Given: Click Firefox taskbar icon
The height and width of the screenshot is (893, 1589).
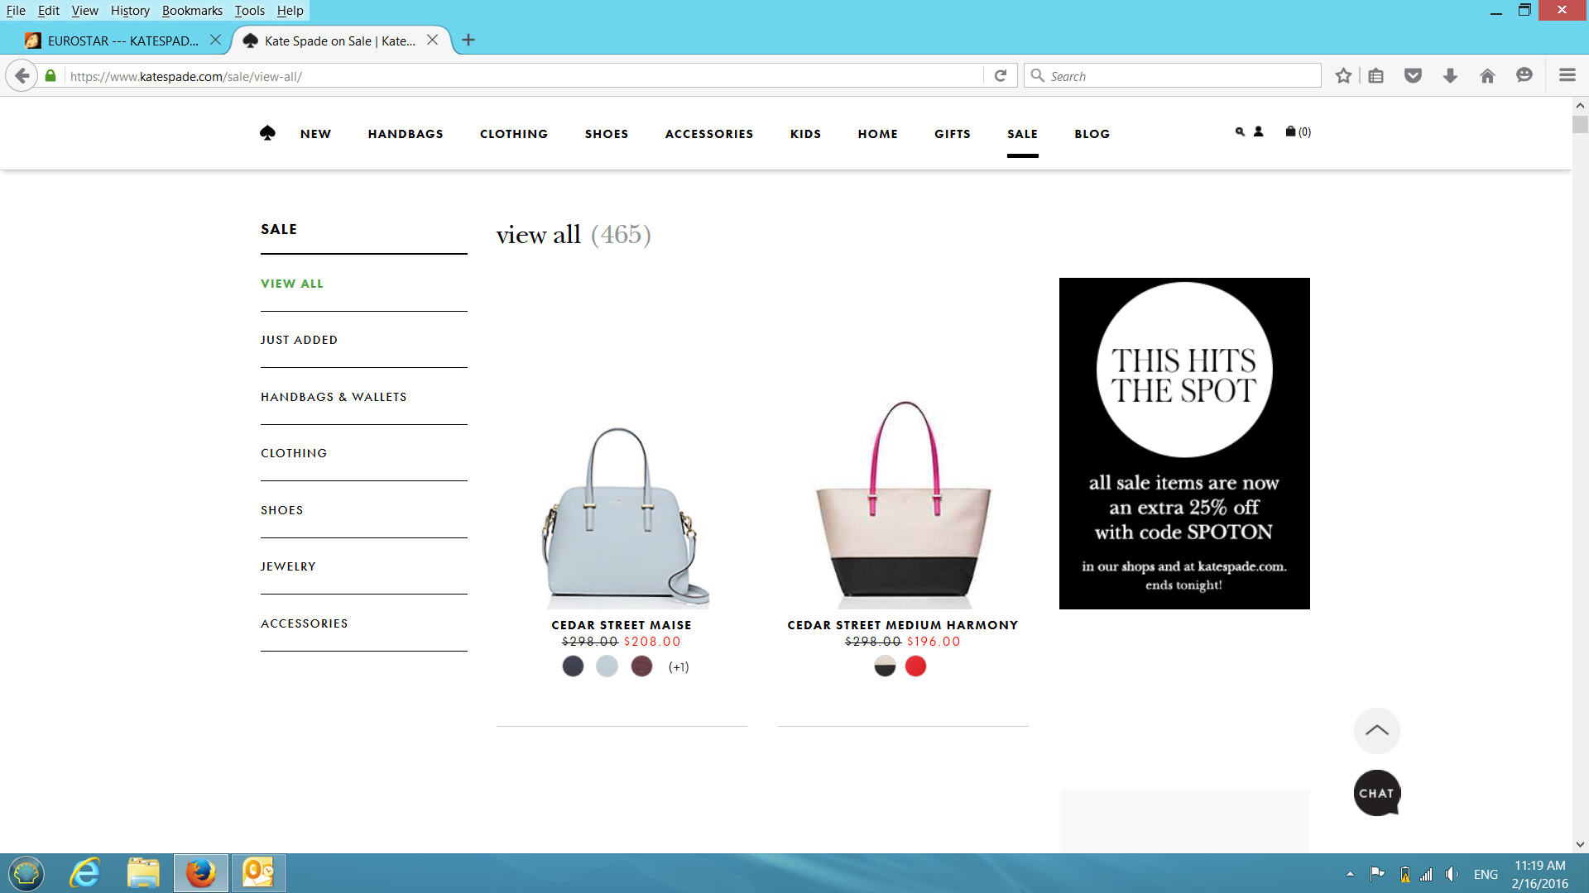Looking at the screenshot, I should coord(200,872).
